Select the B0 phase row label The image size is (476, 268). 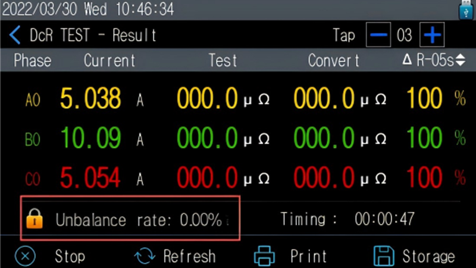32,139
